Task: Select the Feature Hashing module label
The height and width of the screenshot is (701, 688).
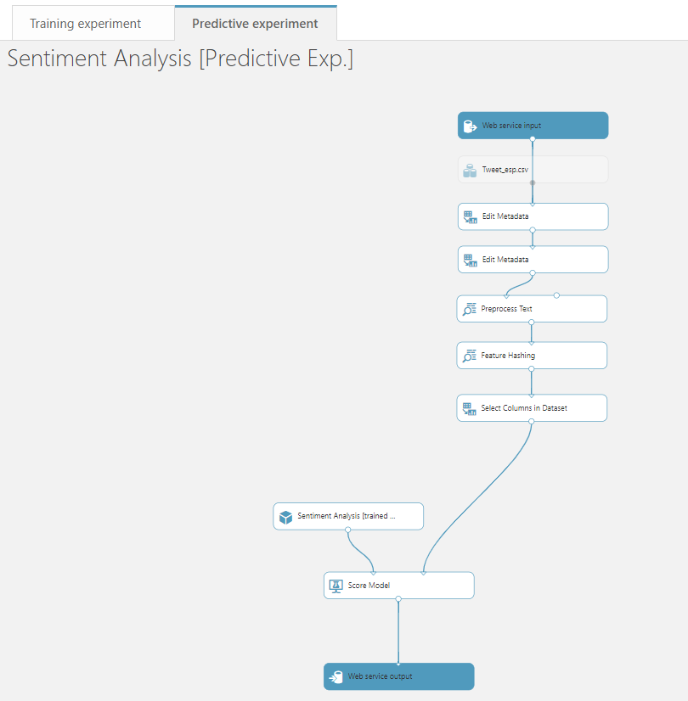Action: coord(508,356)
